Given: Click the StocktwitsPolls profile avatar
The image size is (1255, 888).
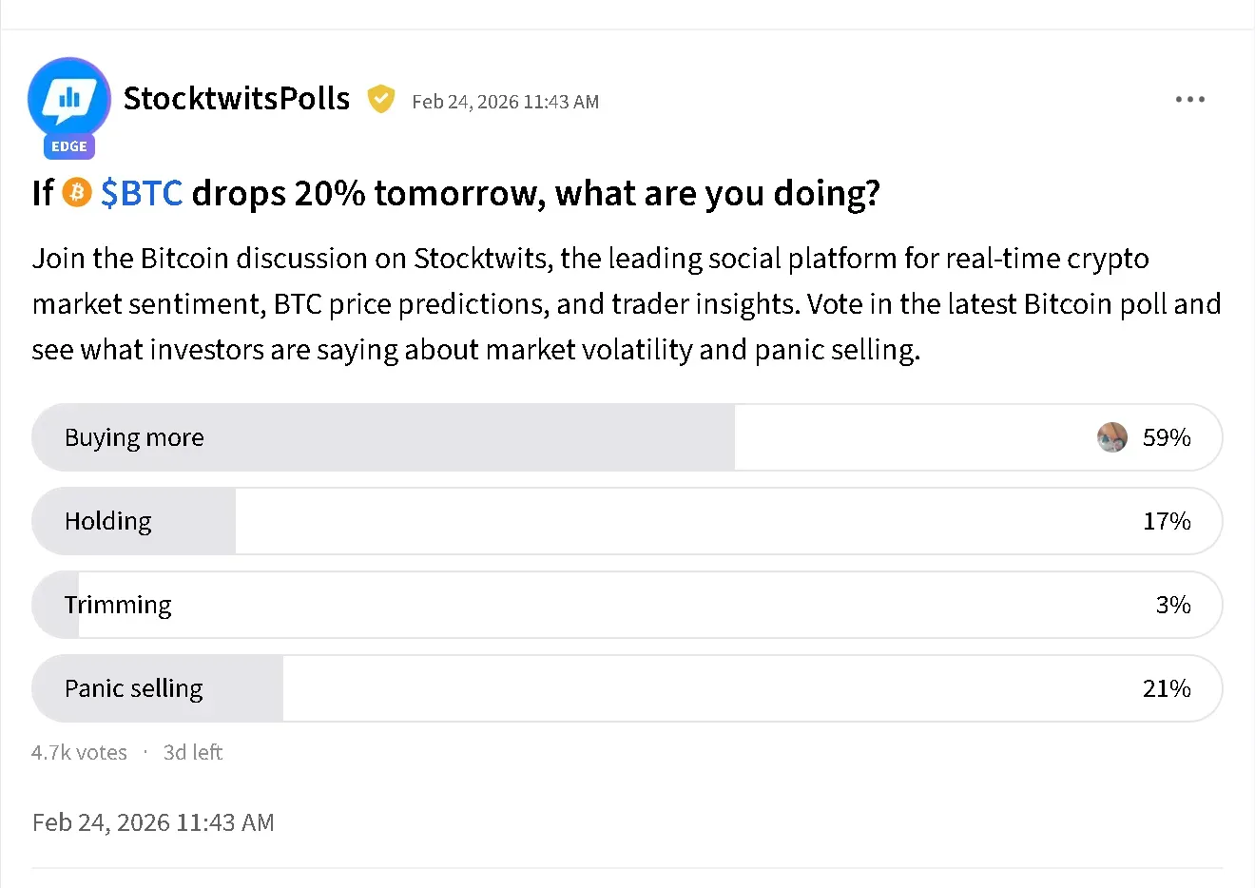Looking at the screenshot, I should [x=69, y=99].
